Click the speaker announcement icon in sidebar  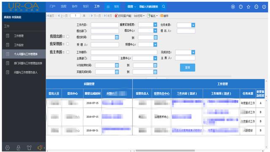point(40,147)
